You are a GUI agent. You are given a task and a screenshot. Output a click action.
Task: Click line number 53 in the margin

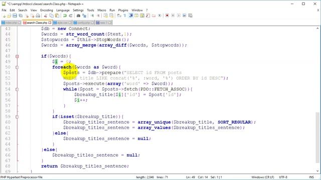8,83
